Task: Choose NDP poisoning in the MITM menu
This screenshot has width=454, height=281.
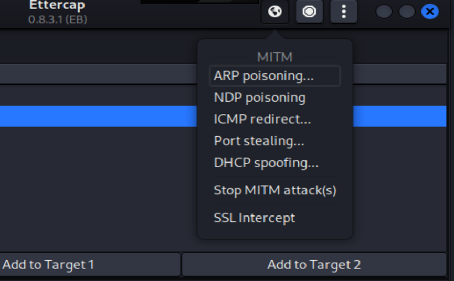Action: tap(260, 98)
